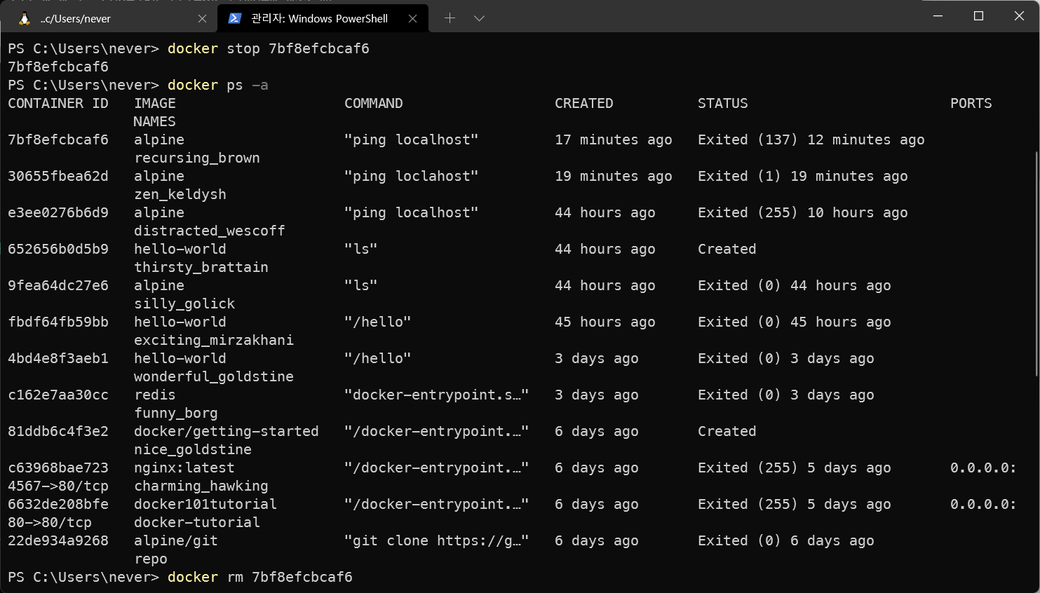Viewport: 1040px width, 593px height.
Task: Click the docker rm 7bf8efcbcaf6 command line
Action: pos(260,577)
